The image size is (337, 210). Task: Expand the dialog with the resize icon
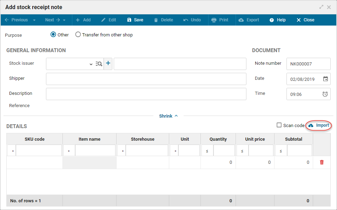[x=321, y=7]
